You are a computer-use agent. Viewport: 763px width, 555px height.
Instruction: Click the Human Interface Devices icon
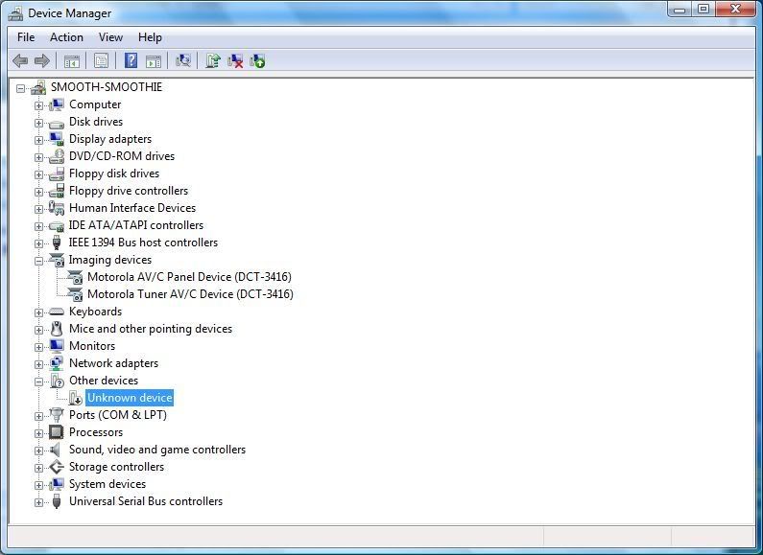(x=57, y=208)
